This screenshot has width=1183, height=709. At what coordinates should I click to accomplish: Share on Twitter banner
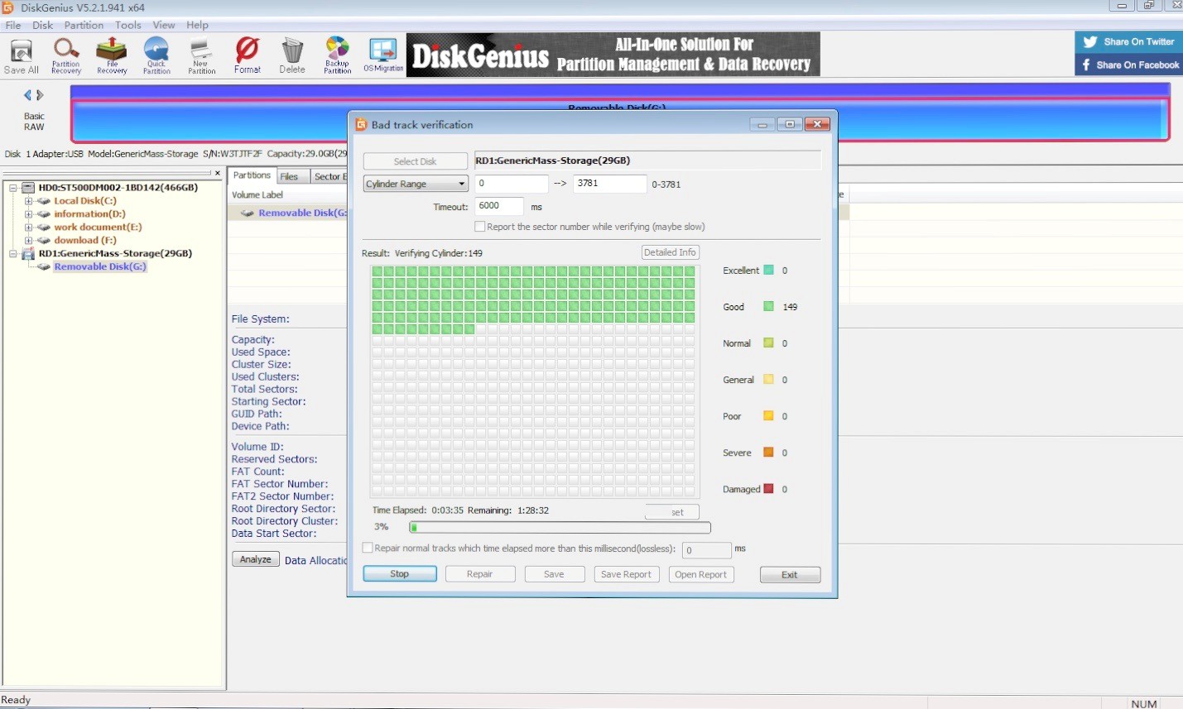1129,41
